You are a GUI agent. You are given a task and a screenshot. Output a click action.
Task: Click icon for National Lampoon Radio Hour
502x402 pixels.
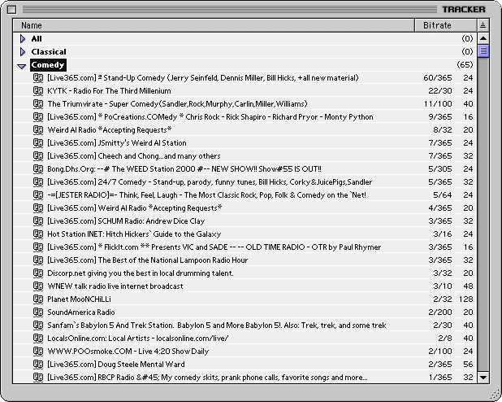38,260
